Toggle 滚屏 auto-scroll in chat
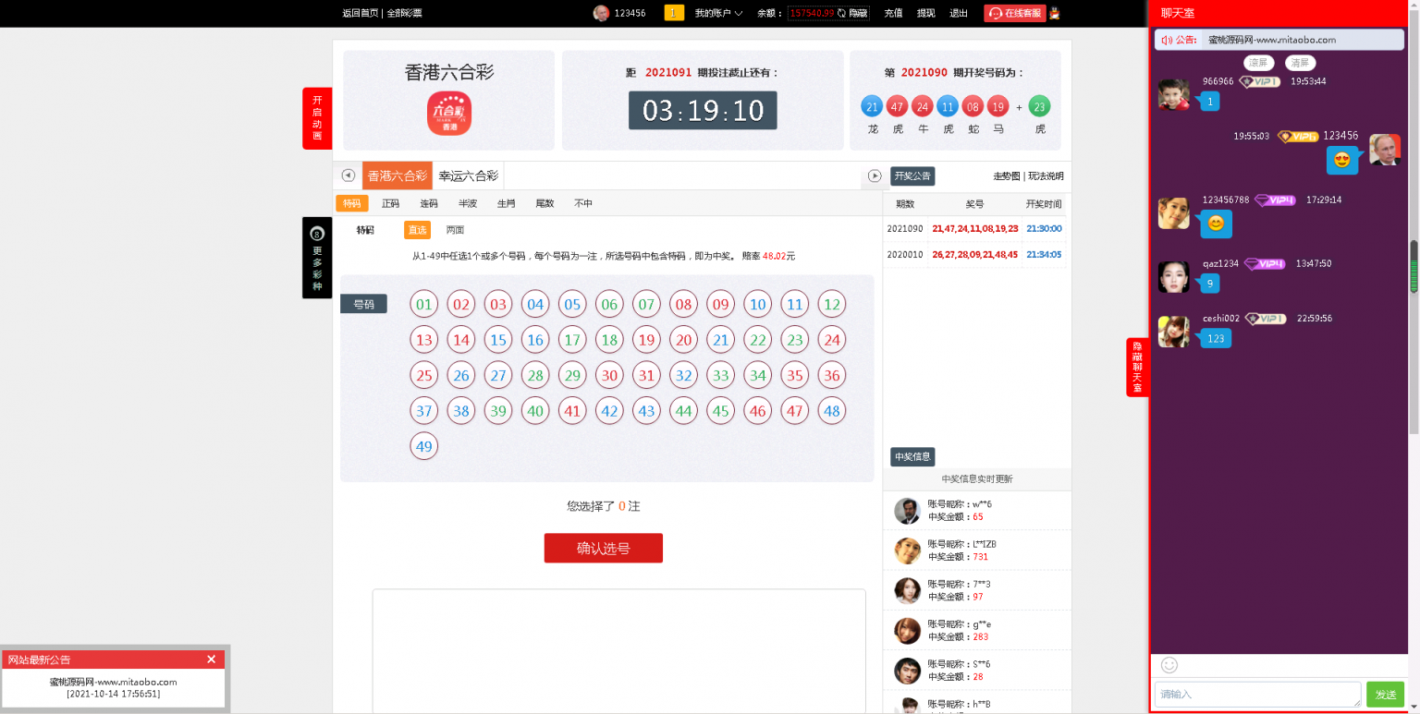 click(1258, 63)
